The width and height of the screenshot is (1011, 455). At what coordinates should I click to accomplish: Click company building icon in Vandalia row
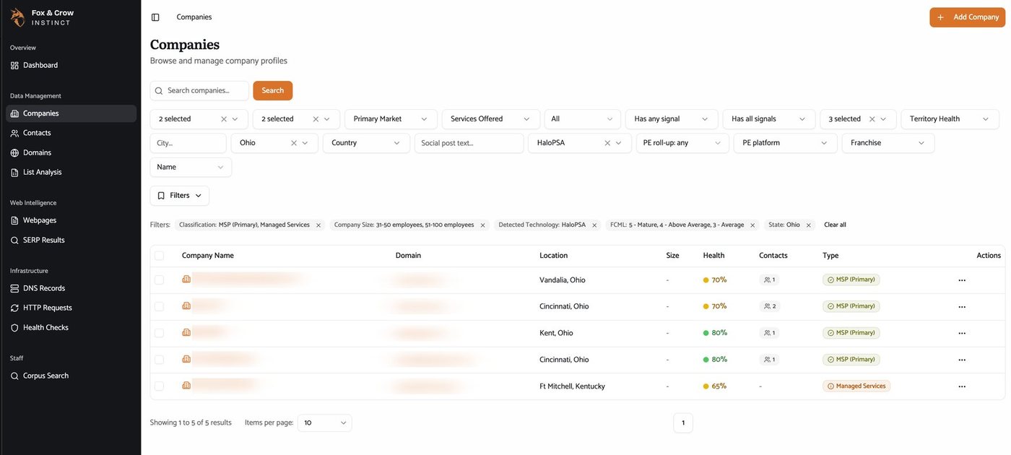(186, 279)
